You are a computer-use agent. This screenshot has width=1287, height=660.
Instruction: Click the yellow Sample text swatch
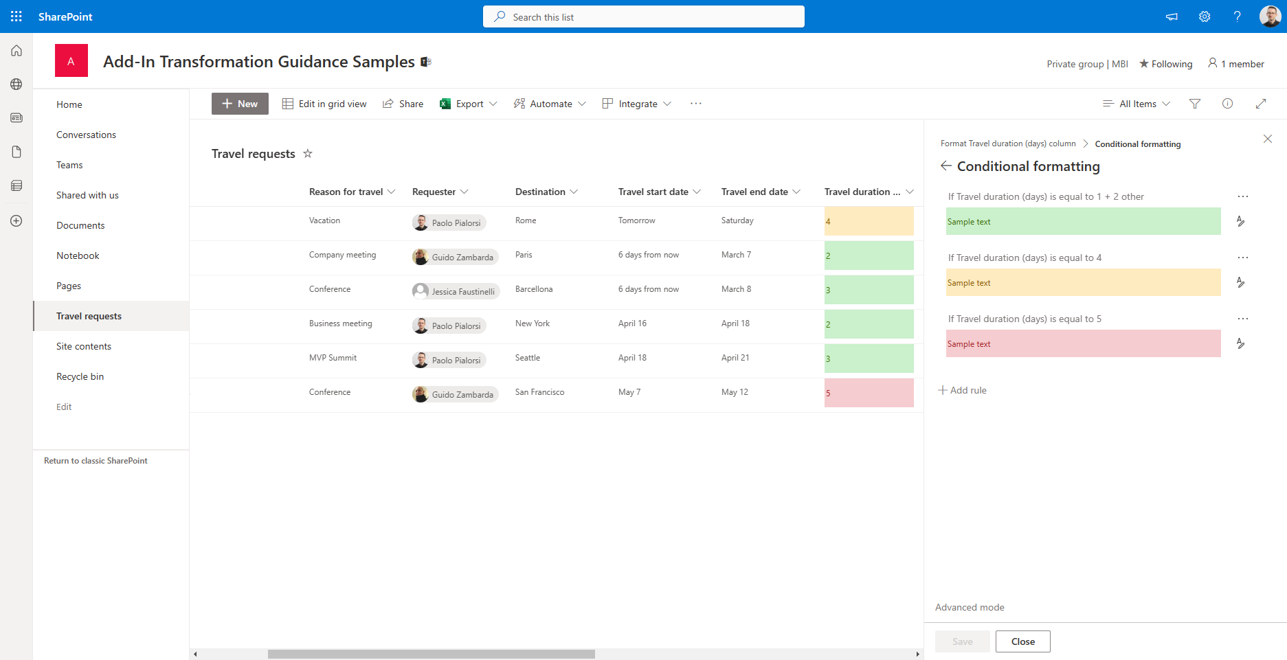(1083, 282)
